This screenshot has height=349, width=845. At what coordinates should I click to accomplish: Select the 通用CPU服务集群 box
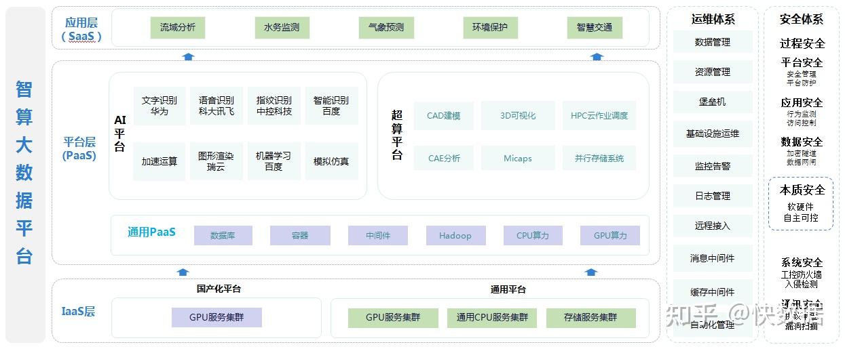492,318
